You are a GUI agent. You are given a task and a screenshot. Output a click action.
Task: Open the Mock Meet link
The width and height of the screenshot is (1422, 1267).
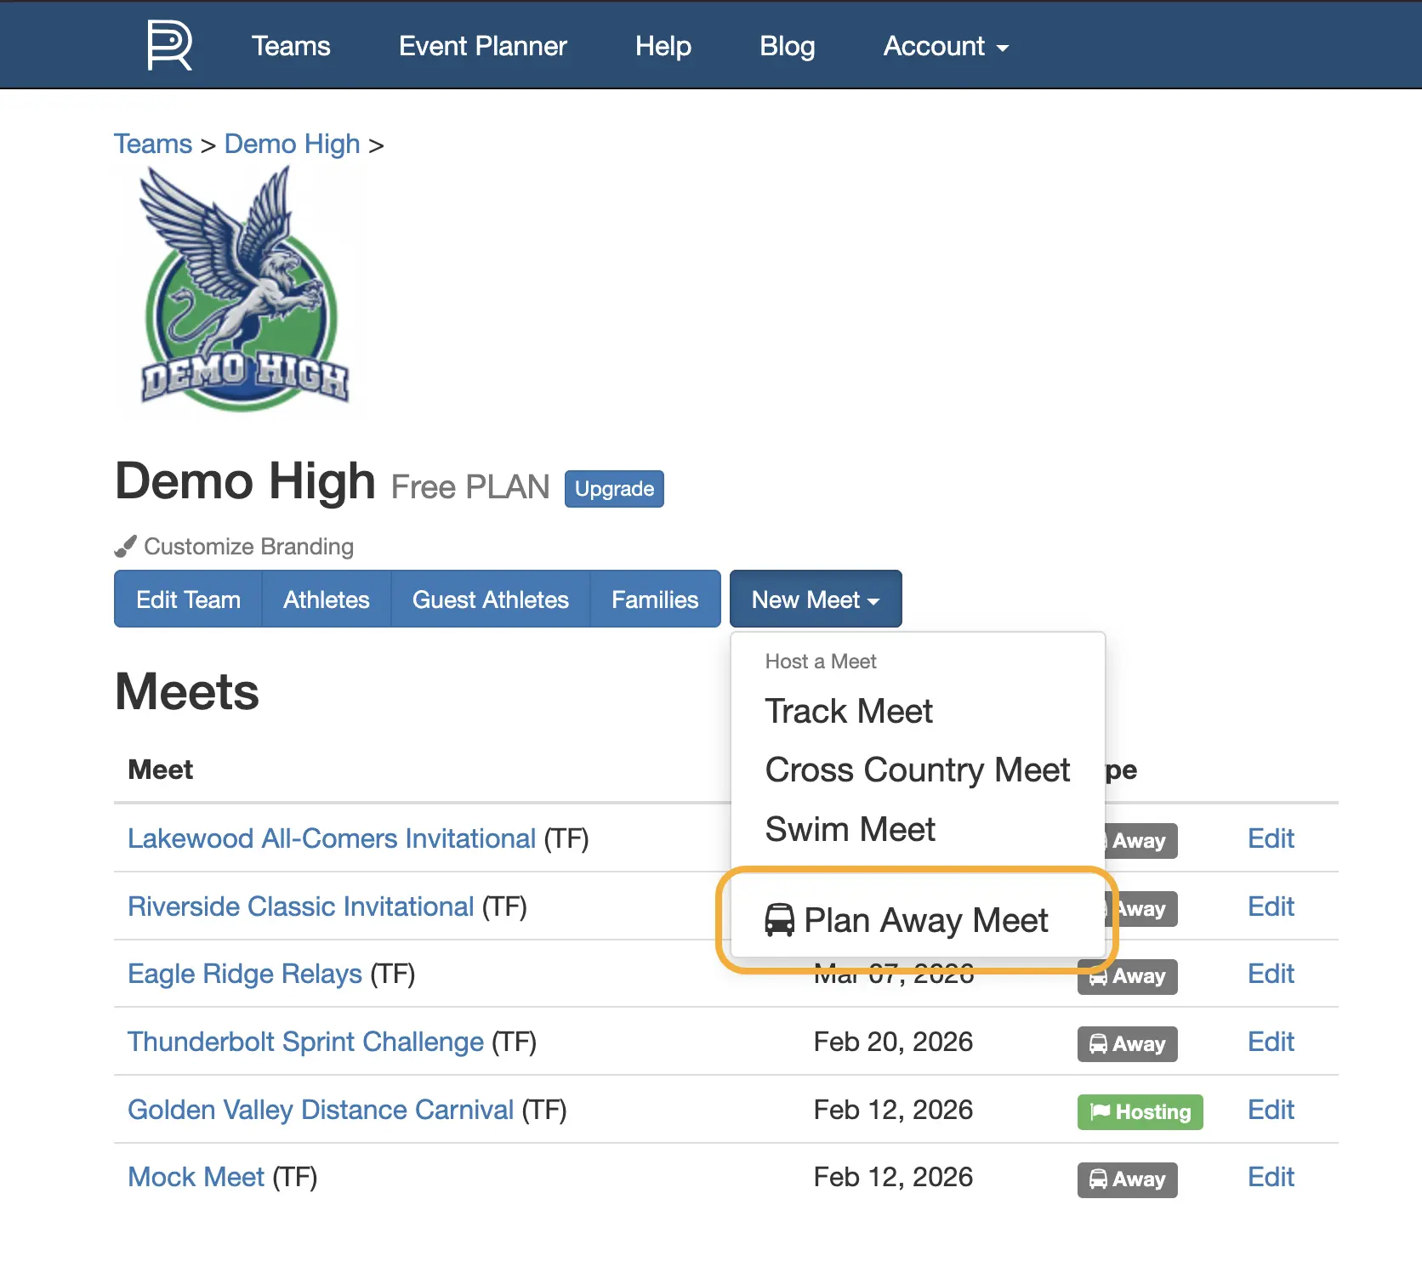196,1177
